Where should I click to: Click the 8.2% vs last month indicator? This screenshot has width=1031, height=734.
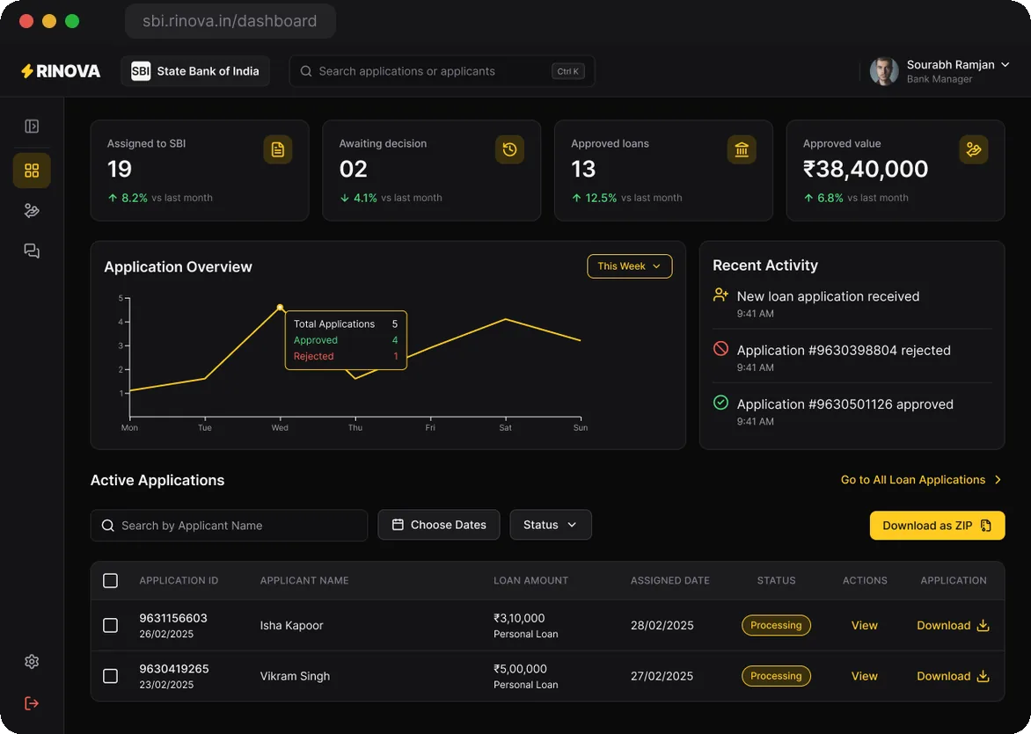160,198
